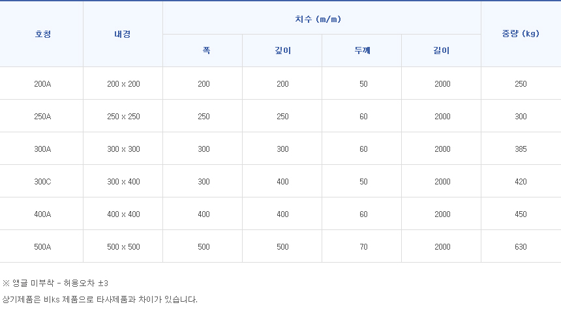Select the 두께 sub-header

[x=362, y=51]
